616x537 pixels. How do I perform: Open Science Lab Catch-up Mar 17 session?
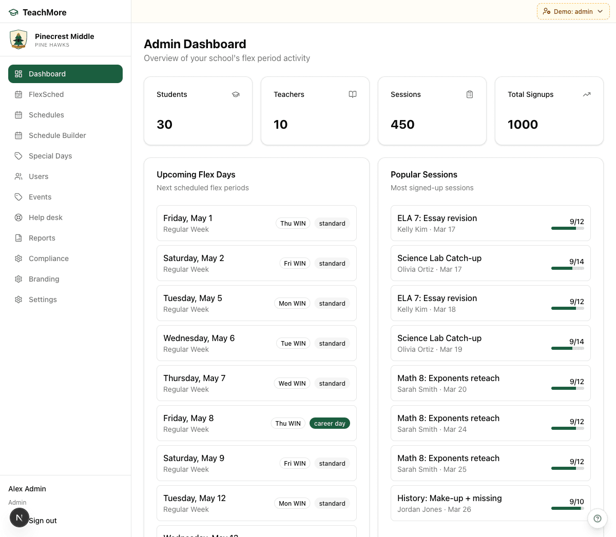(x=491, y=263)
